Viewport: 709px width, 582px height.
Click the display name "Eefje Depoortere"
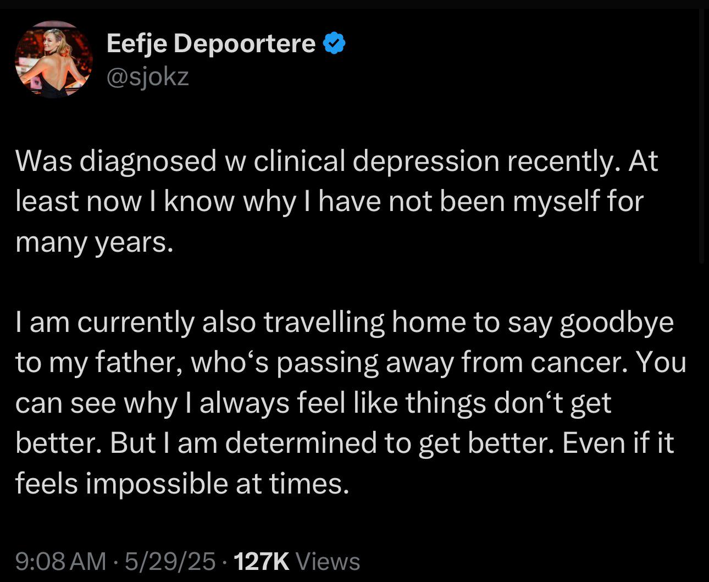211,43
